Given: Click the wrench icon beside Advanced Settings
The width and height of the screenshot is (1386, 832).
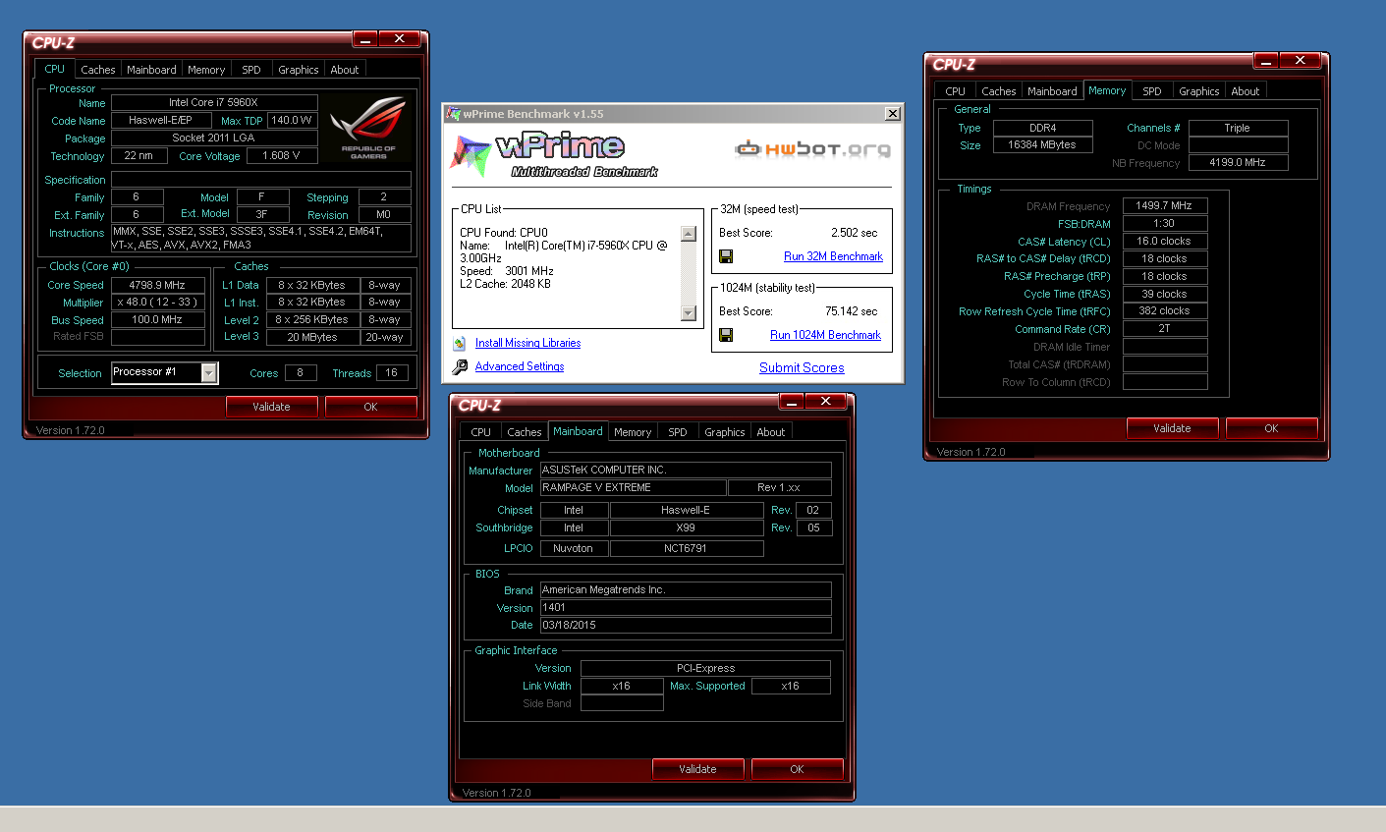Looking at the screenshot, I should coord(460,366).
